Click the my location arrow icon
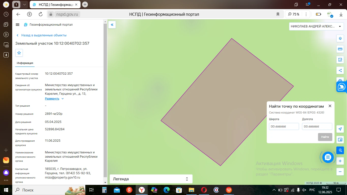 point(340,129)
